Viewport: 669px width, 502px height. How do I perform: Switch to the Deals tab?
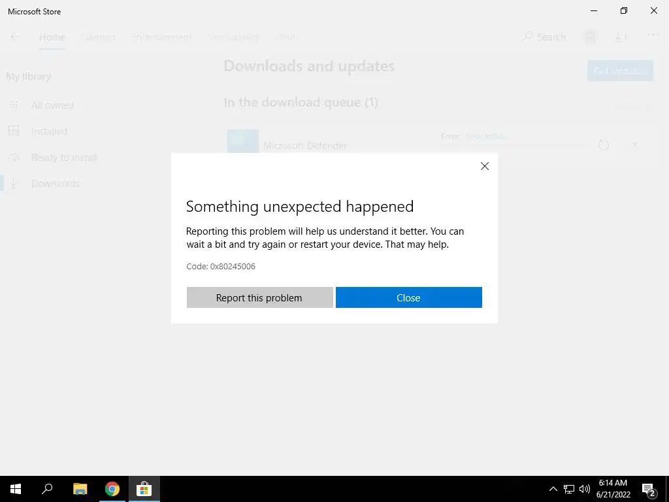click(286, 37)
